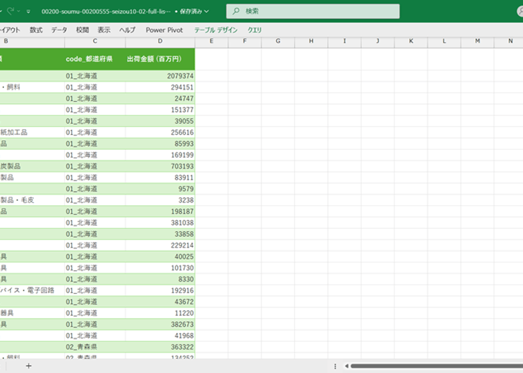Select column C header
523x373 pixels.
pos(95,41)
